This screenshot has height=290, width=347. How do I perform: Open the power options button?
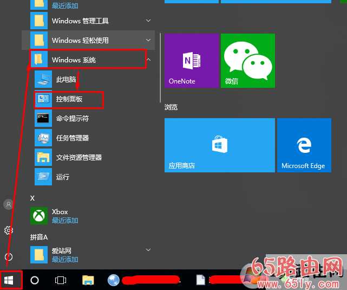tap(9, 256)
